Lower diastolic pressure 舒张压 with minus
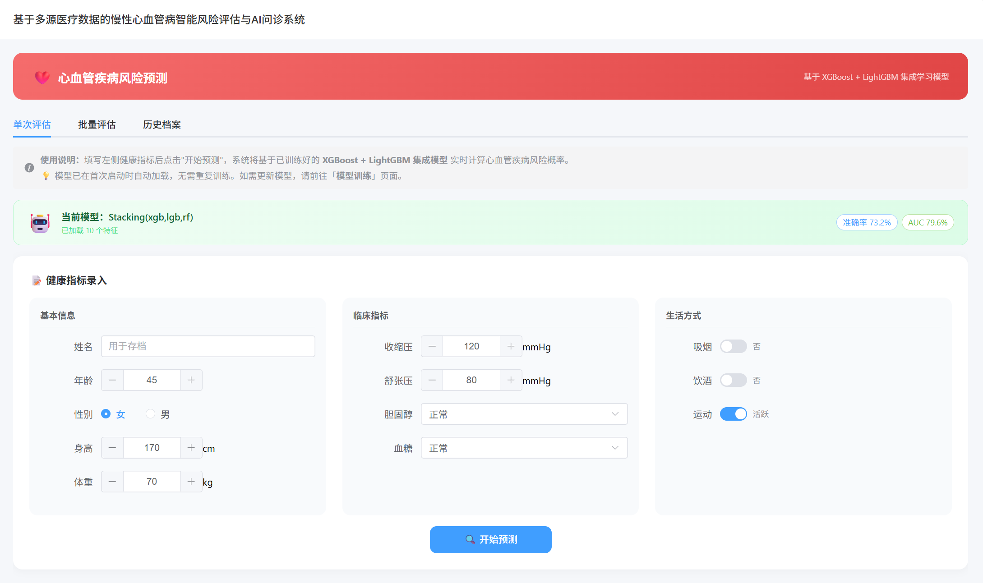983x583 pixels. point(432,380)
